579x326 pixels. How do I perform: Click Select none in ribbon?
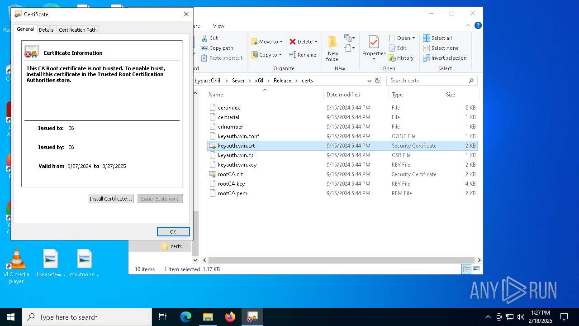click(x=441, y=48)
